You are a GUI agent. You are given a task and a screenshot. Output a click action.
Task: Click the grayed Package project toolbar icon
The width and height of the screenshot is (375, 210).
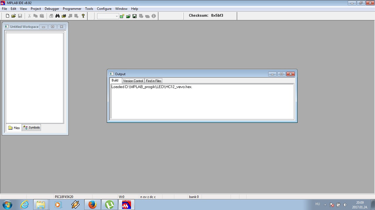click(147, 16)
